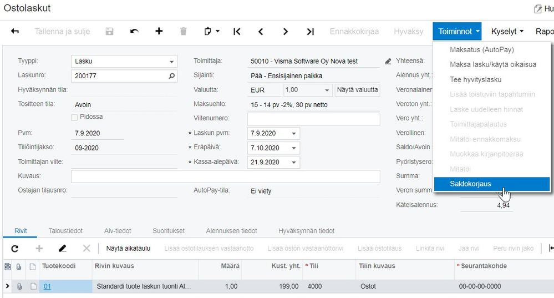554x298 pixels.
Task: Toggle the Pidossa checkbox
Action: coord(74,117)
